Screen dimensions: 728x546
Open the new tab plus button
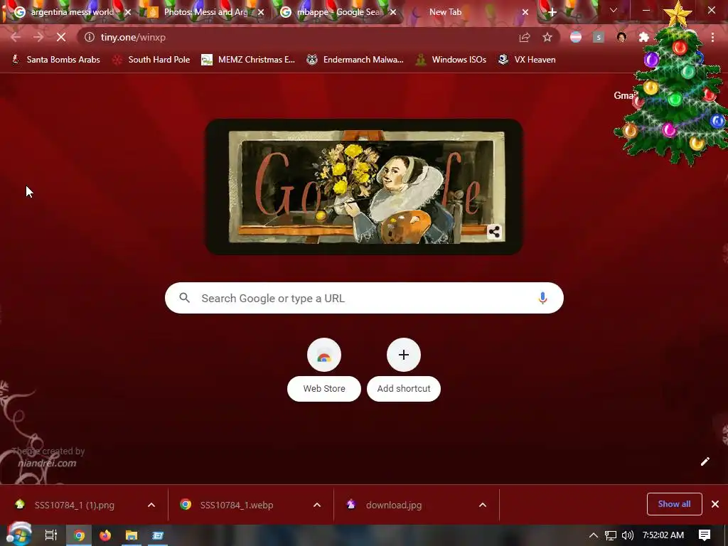[x=552, y=12]
